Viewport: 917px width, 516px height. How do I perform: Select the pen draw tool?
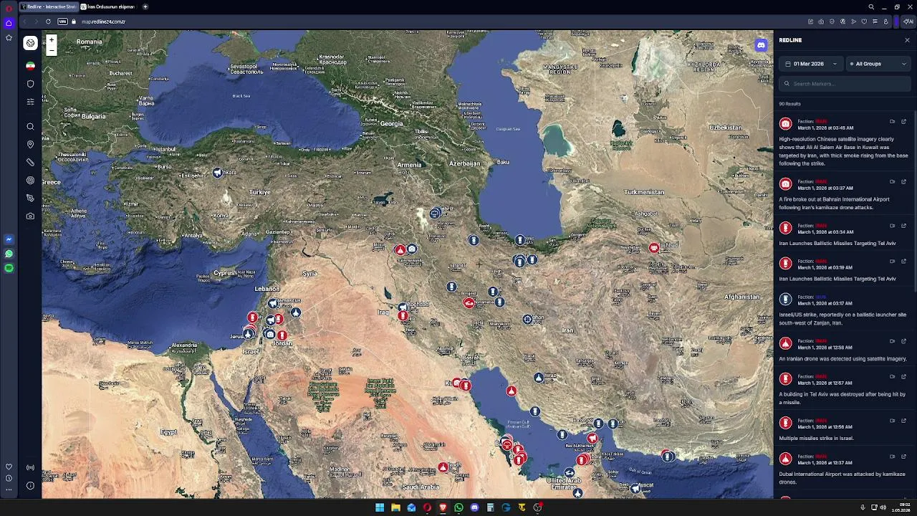(x=30, y=198)
